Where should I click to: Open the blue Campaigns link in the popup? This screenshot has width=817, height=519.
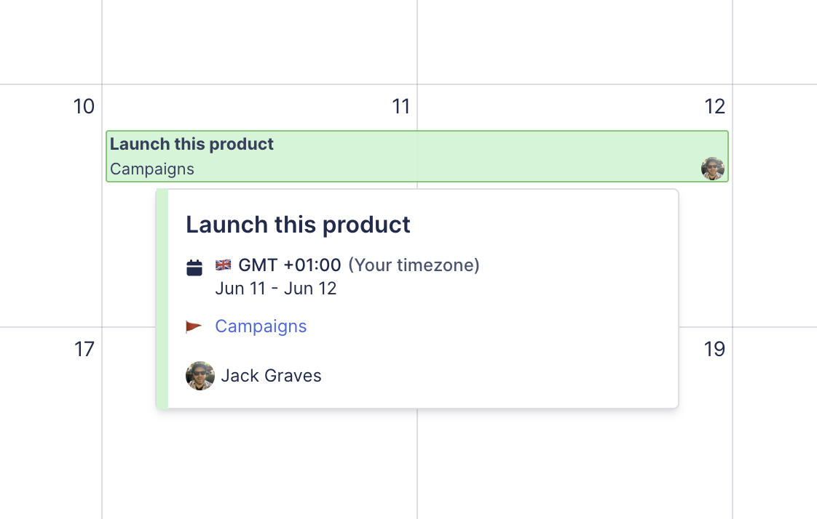click(x=261, y=326)
